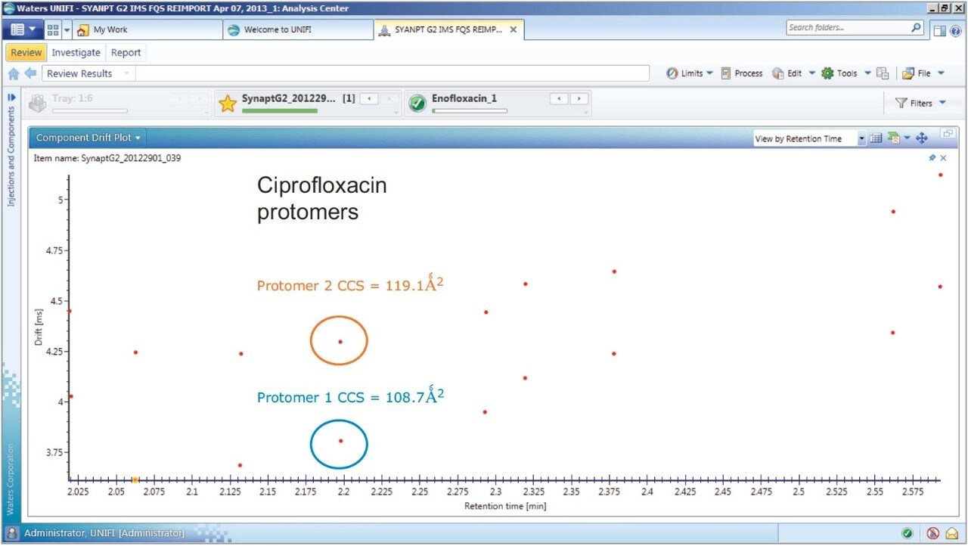
Task: Go to the Home icon
Action: pyautogui.click(x=14, y=73)
